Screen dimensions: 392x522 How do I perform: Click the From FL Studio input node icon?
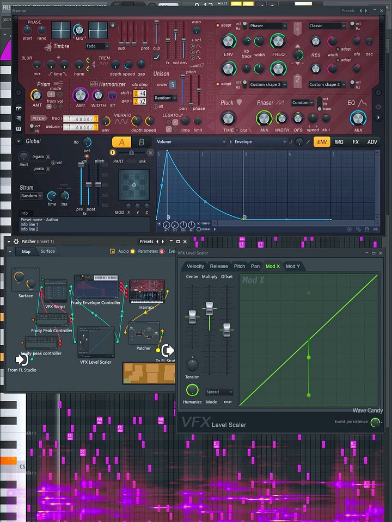pos(22,360)
